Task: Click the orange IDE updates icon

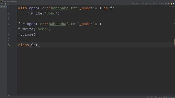Action: (171, 4)
